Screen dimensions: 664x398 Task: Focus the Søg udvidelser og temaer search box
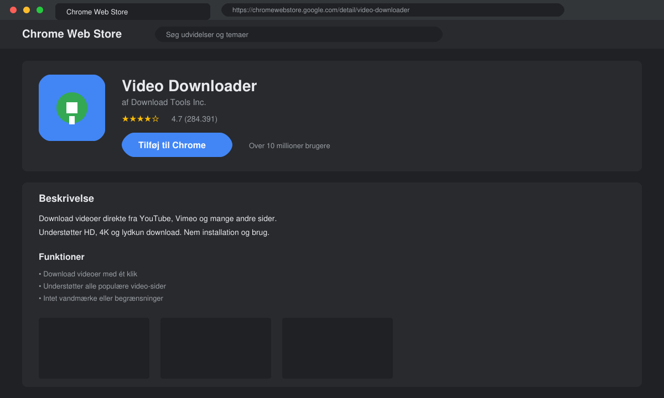pyautogui.click(x=299, y=34)
